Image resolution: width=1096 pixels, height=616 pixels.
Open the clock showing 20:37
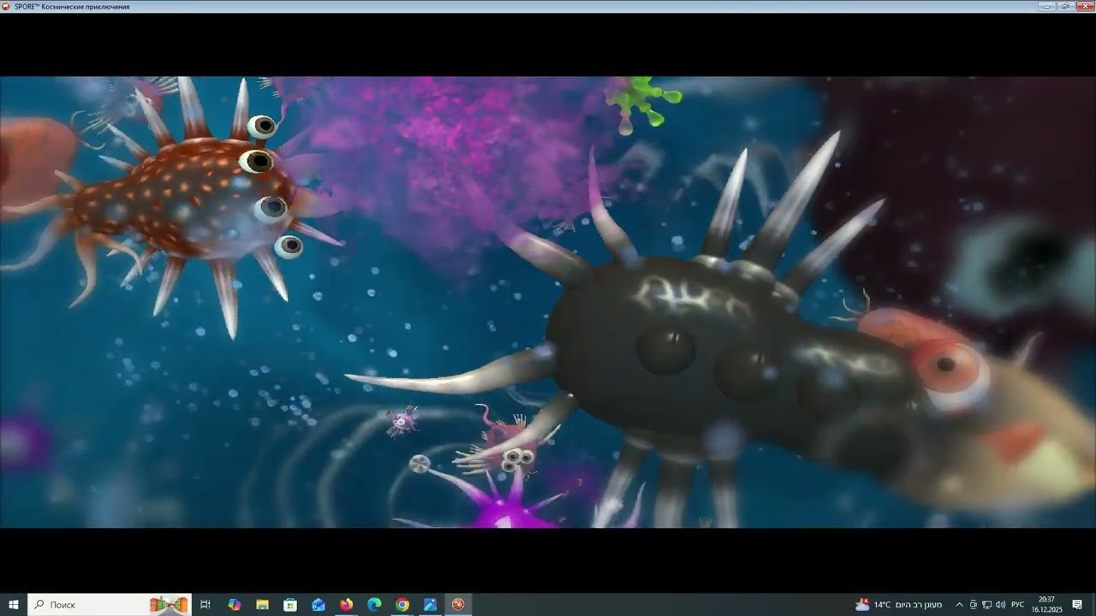(1046, 605)
